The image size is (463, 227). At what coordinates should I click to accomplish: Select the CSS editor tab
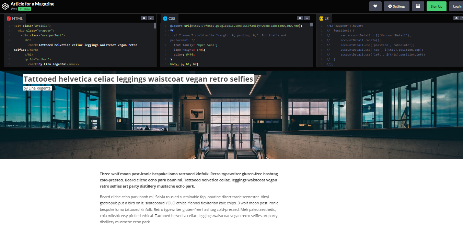(x=169, y=19)
